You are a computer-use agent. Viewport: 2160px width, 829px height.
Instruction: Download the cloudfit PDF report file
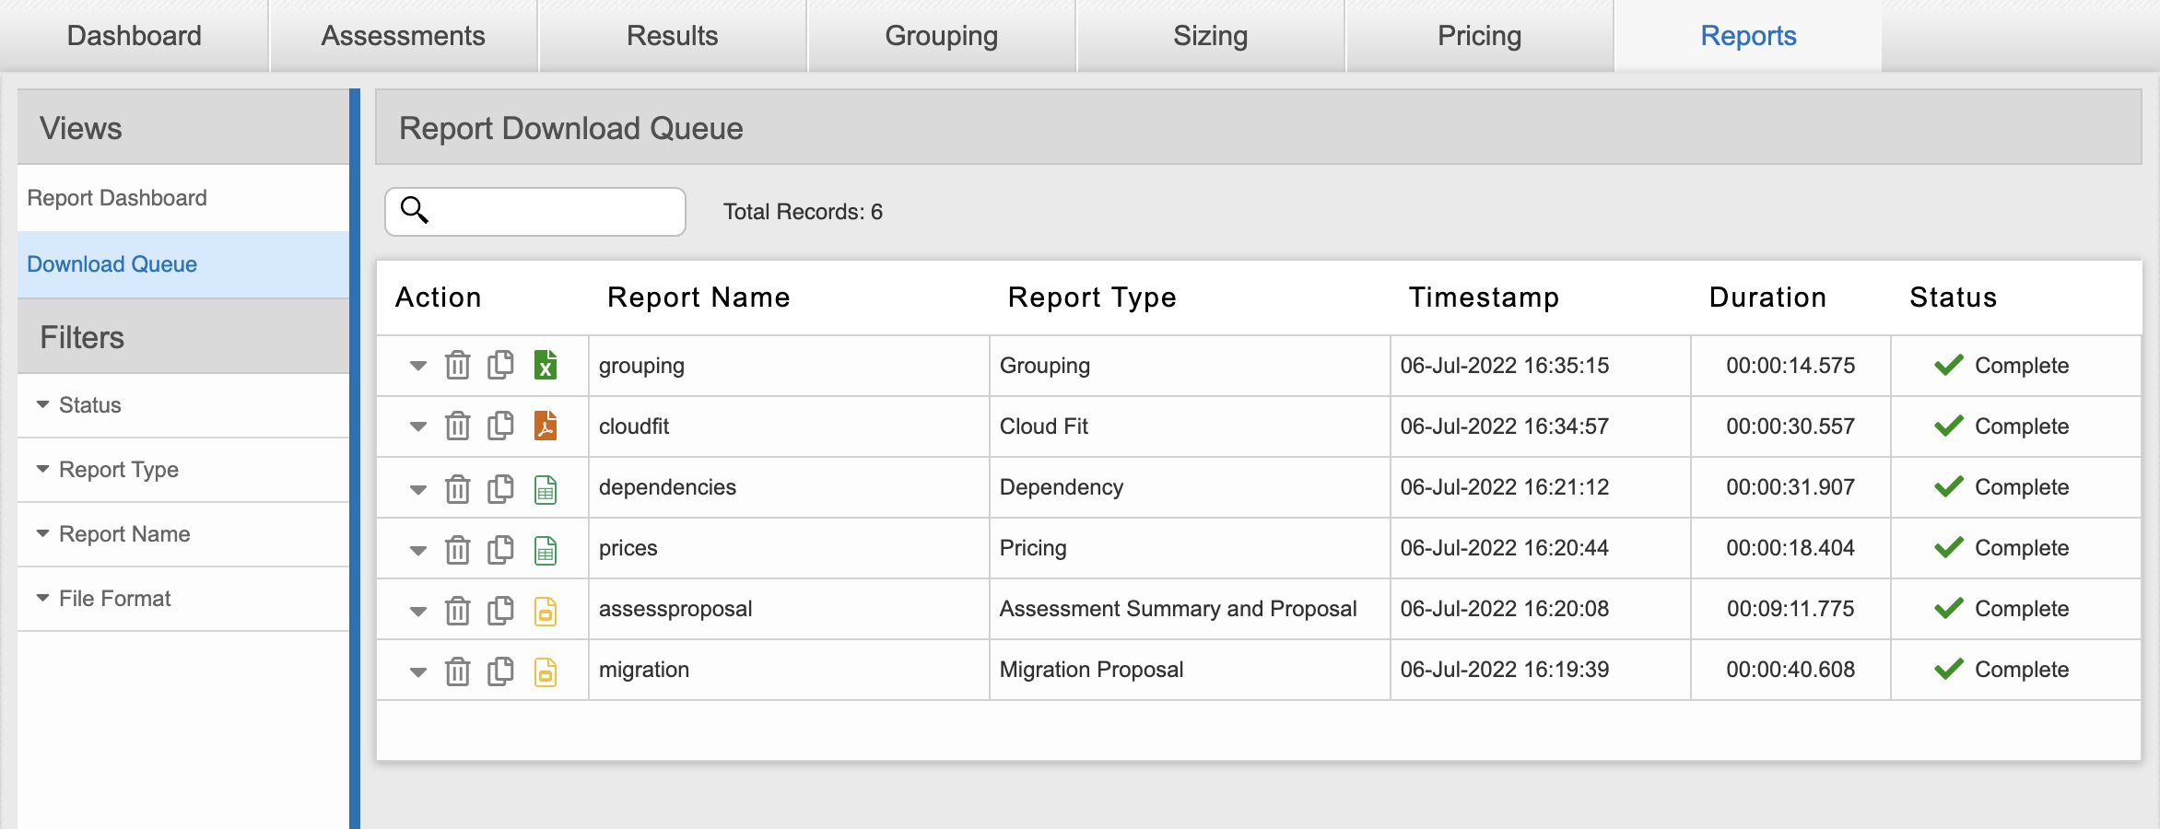546,426
